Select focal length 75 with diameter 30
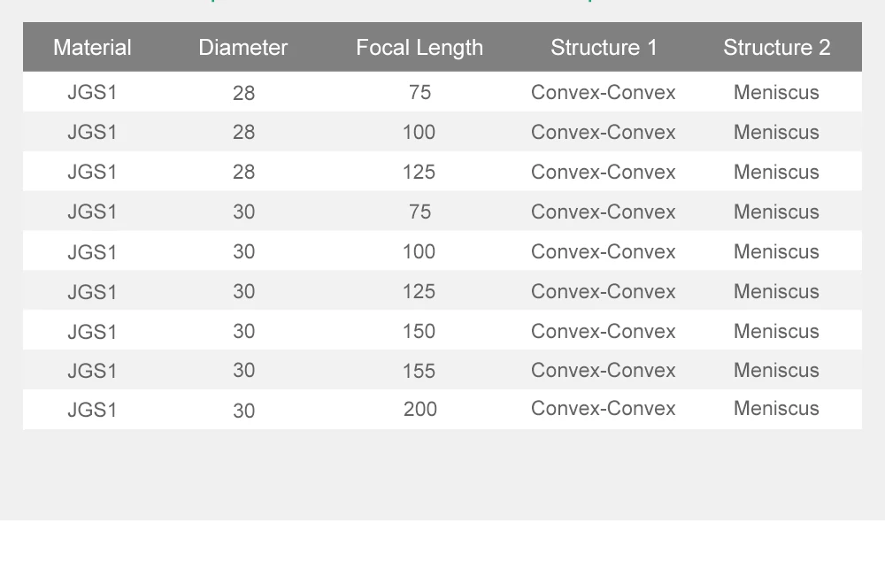This screenshot has width=885, height=577. point(419,212)
